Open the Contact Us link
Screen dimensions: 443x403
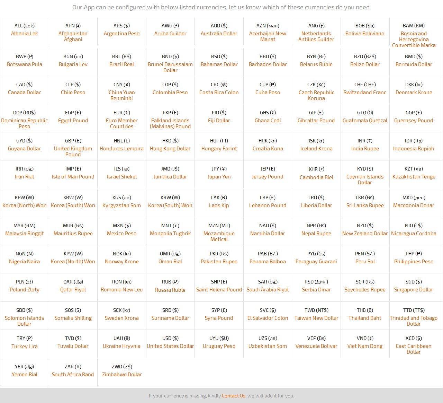click(233, 396)
